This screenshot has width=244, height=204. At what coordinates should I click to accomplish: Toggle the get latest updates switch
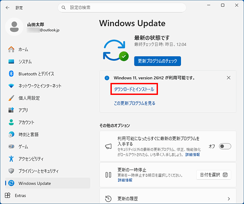(x=225, y=146)
